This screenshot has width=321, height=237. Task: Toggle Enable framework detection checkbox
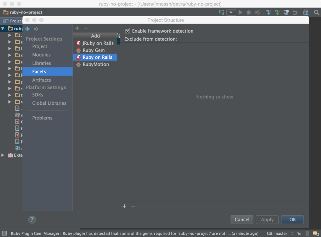pos(128,31)
